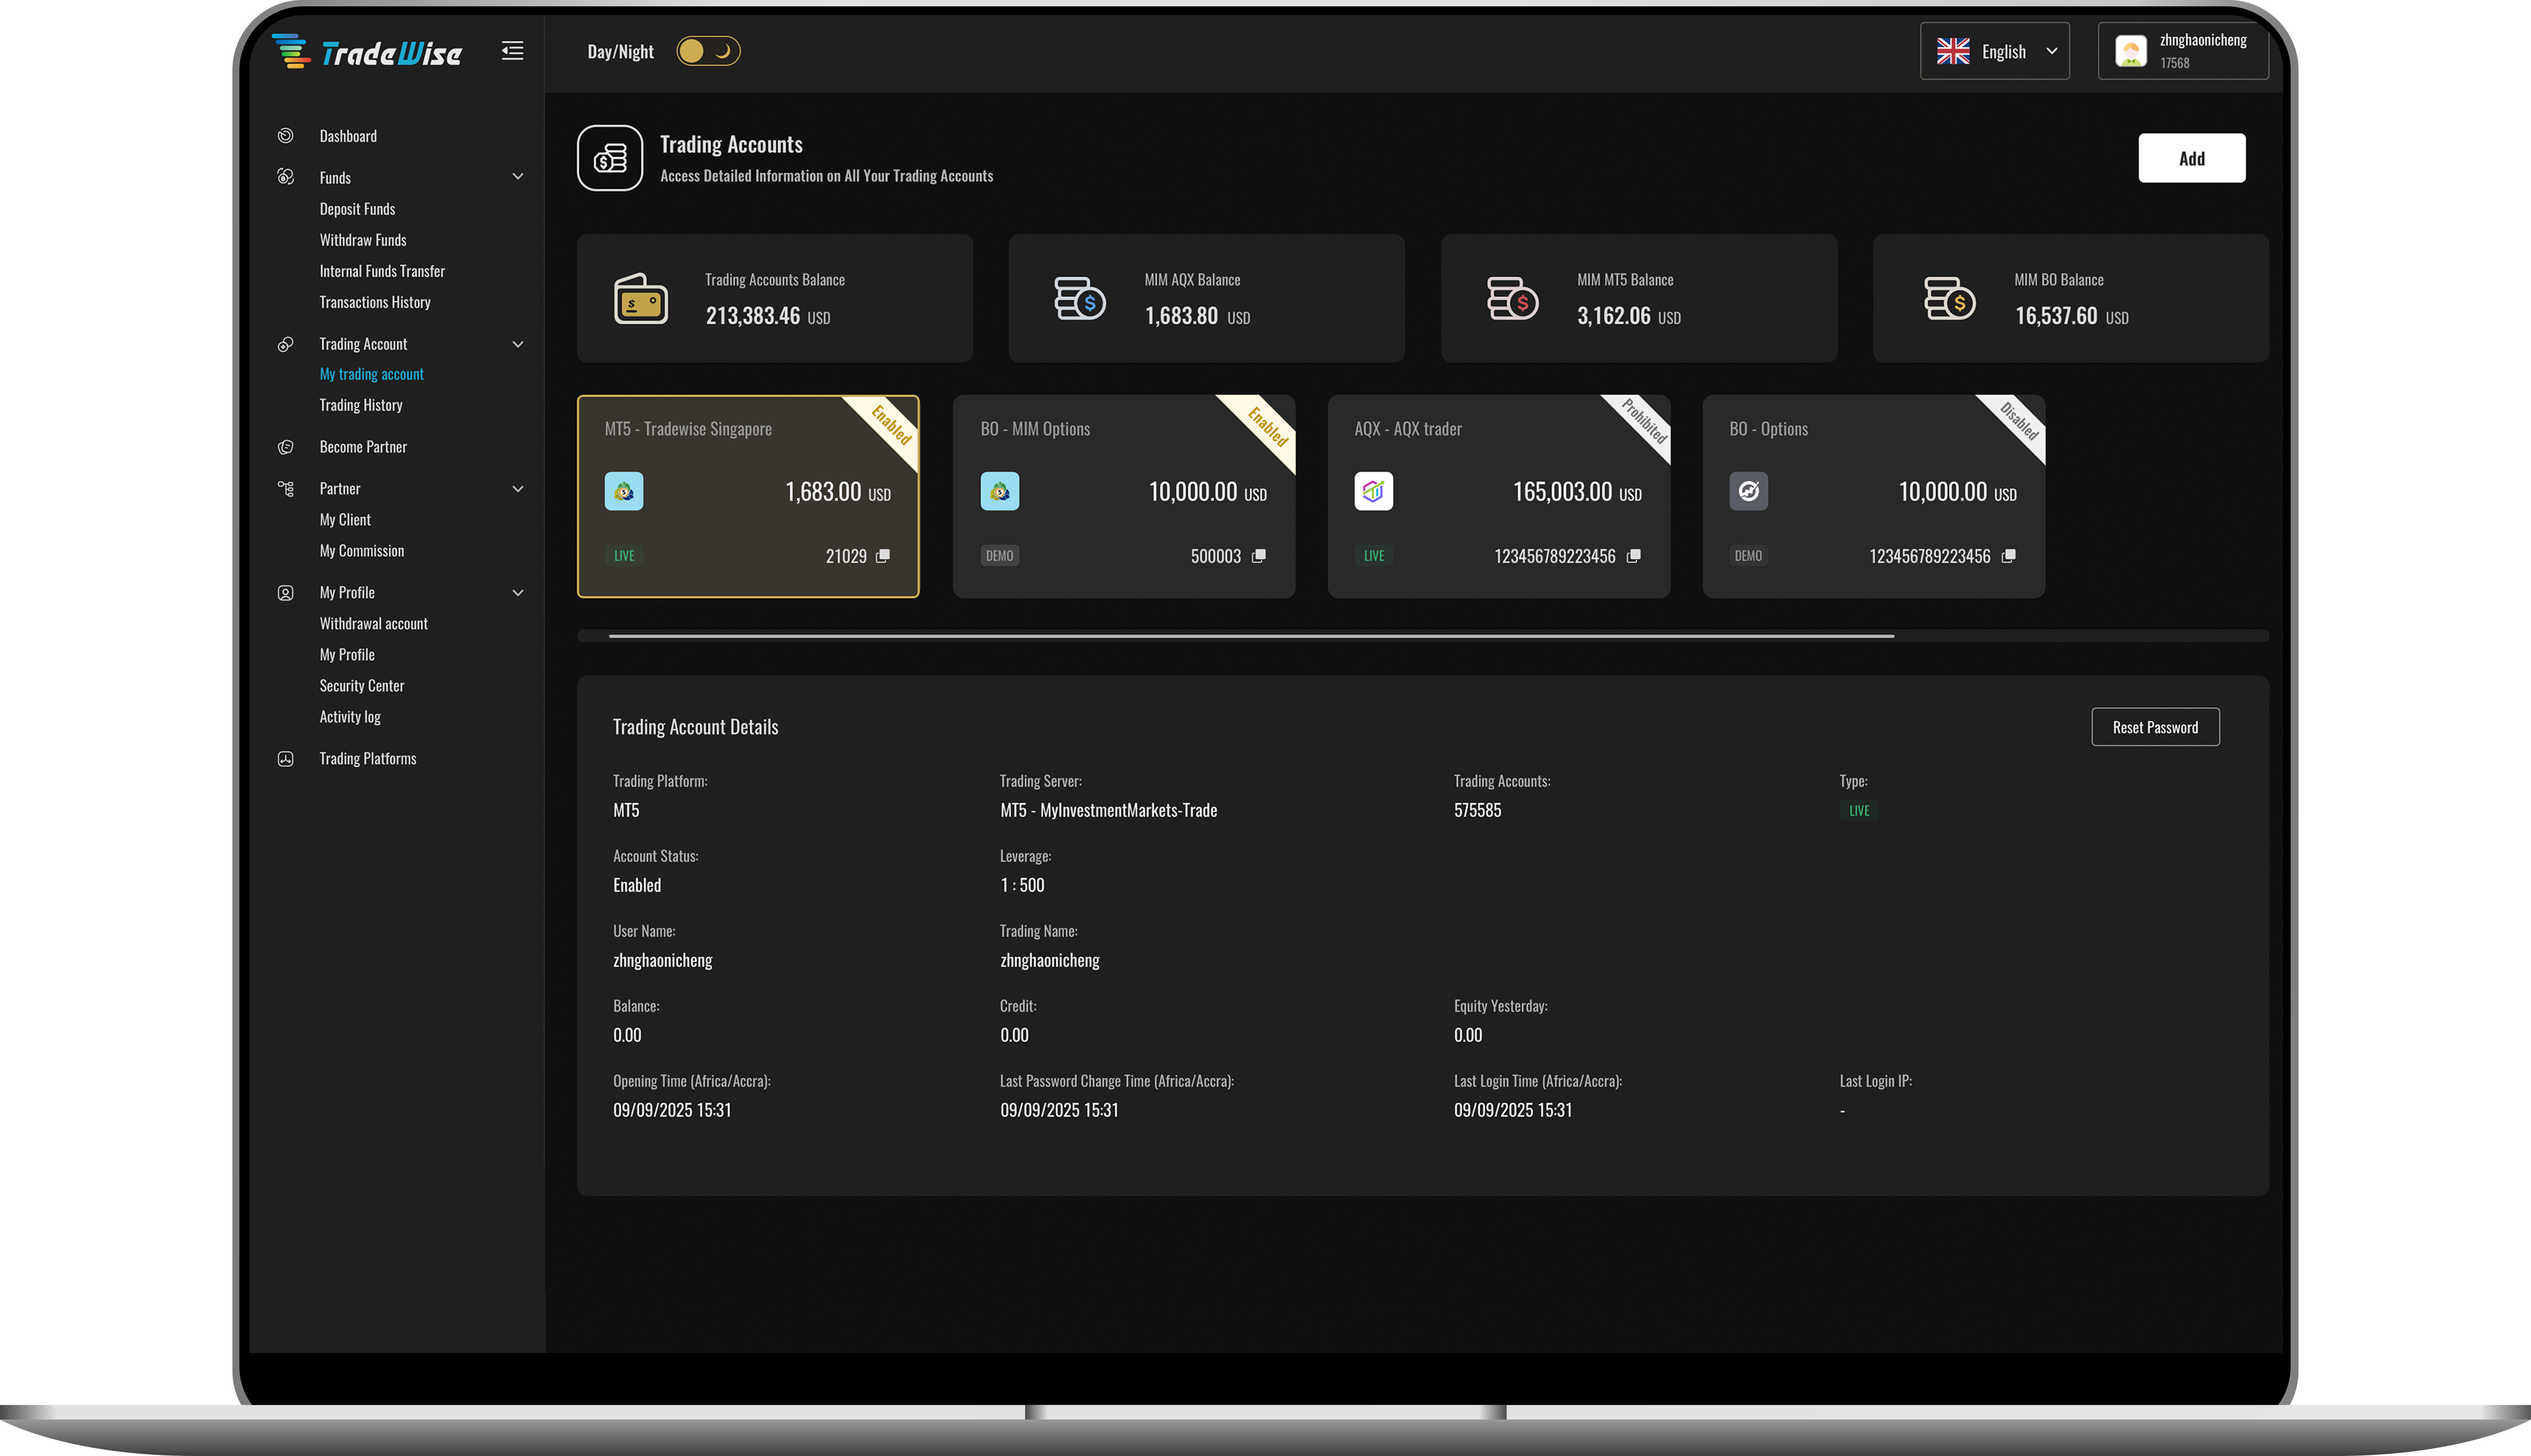Open the zhnghaonicheng profile panel
The image size is (2531, 1456).
[2182, 51]
